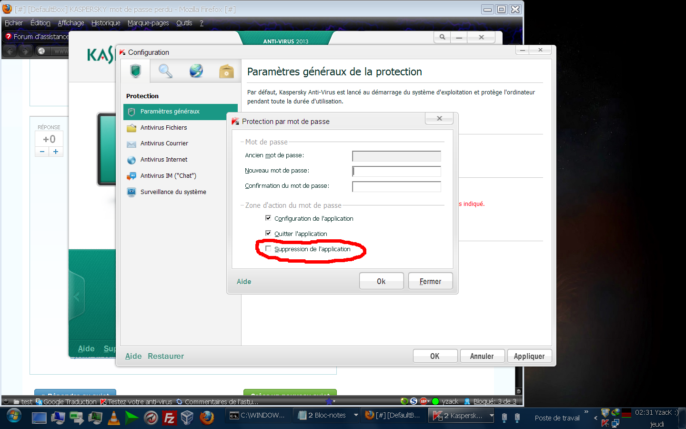This screenshot has width=686, height=429.
Task: Uncheck Configuration de l'application checkbox
Action: [268, 218]
